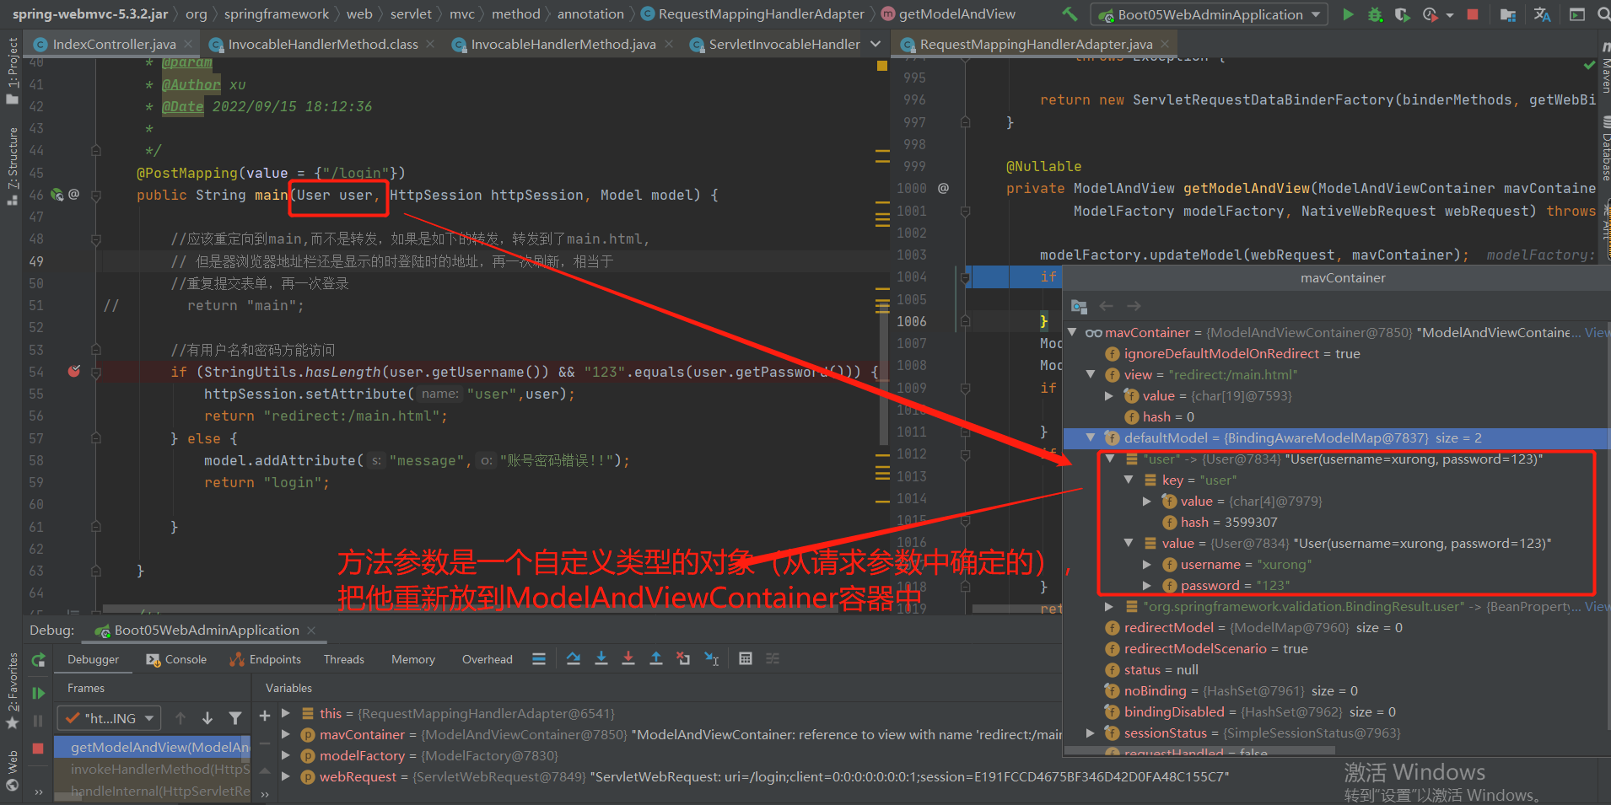Open the Console tab in the Debug panel

pyautogui.click(x=176, y=659)
